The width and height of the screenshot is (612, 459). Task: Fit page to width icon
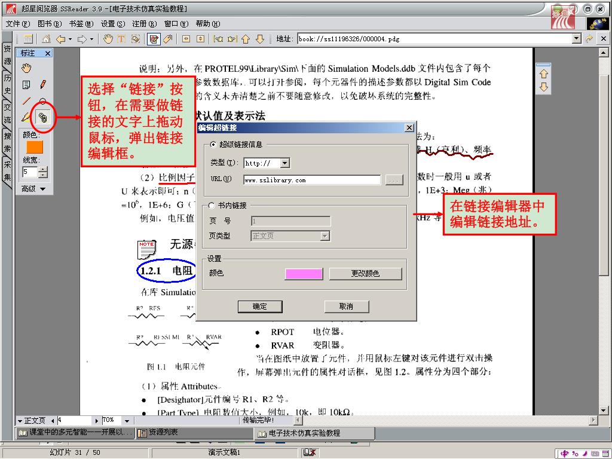pyautogui.click(x=186, y=39)
